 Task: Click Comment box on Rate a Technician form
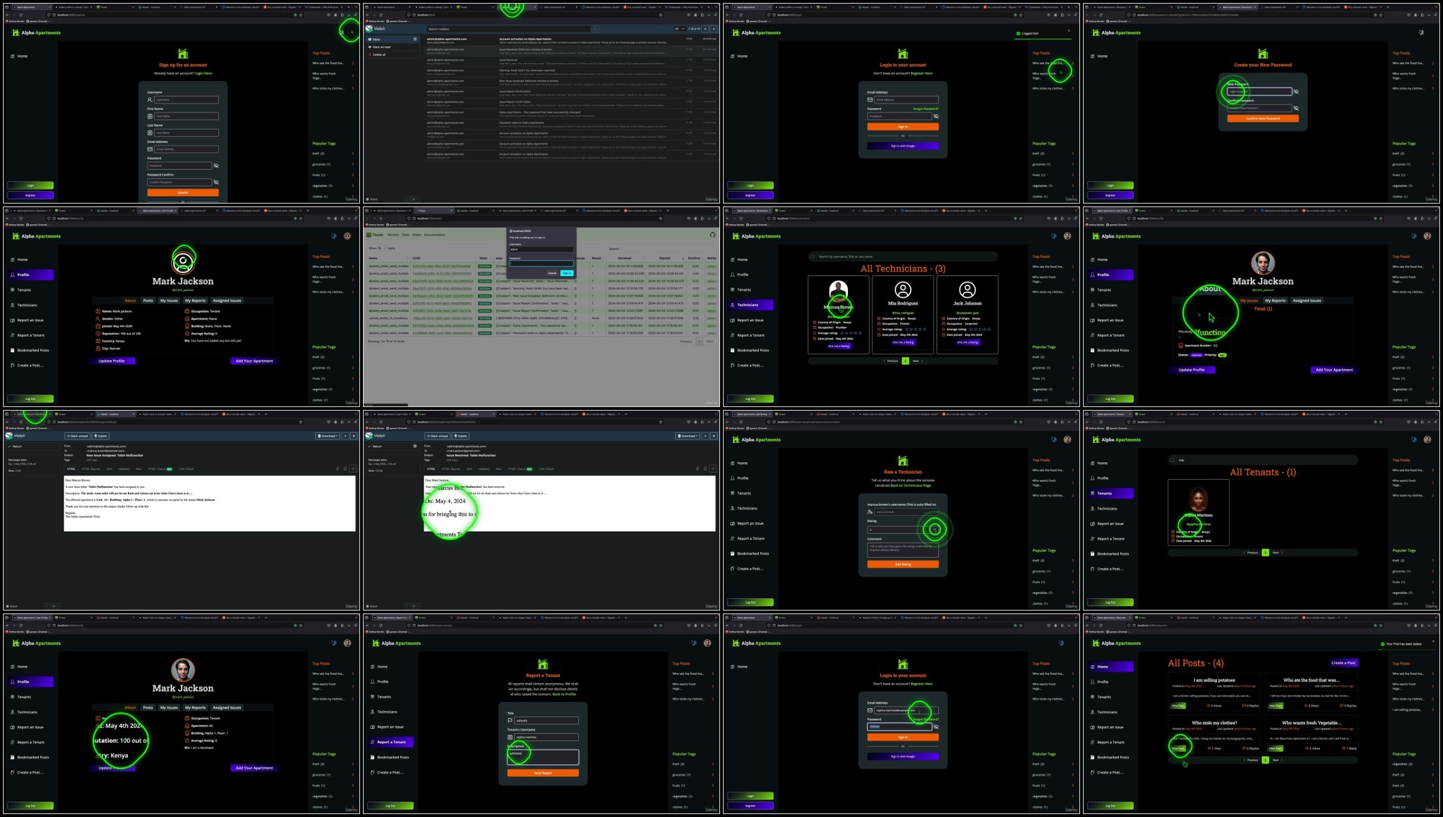click(x=903, y=550)
